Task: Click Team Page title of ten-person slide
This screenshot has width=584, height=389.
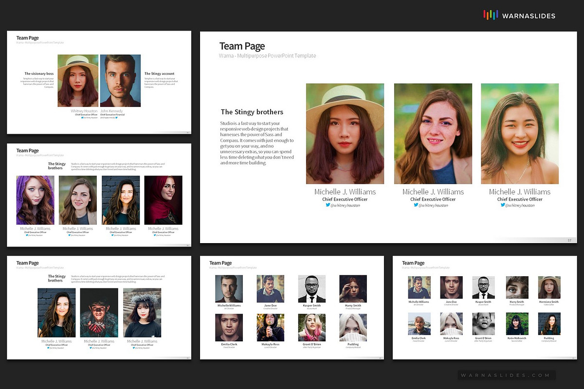Action: coord(413,263)
